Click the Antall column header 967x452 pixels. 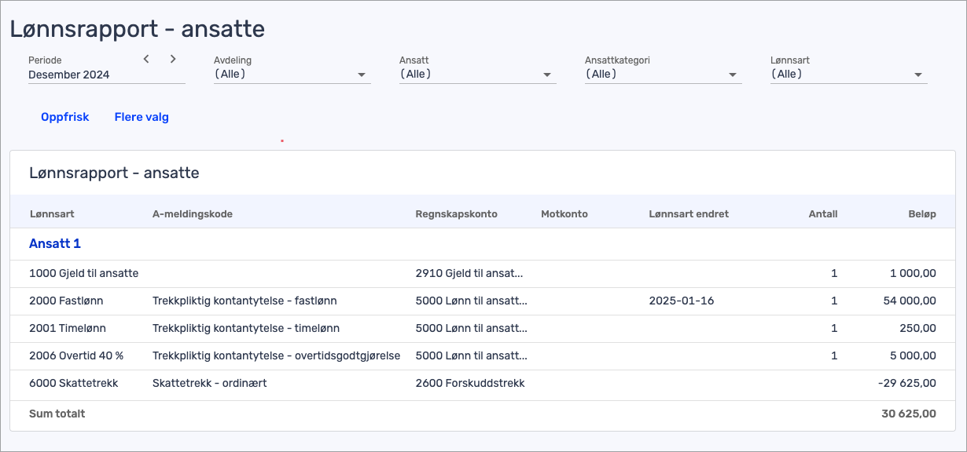[x=822, y=214]
